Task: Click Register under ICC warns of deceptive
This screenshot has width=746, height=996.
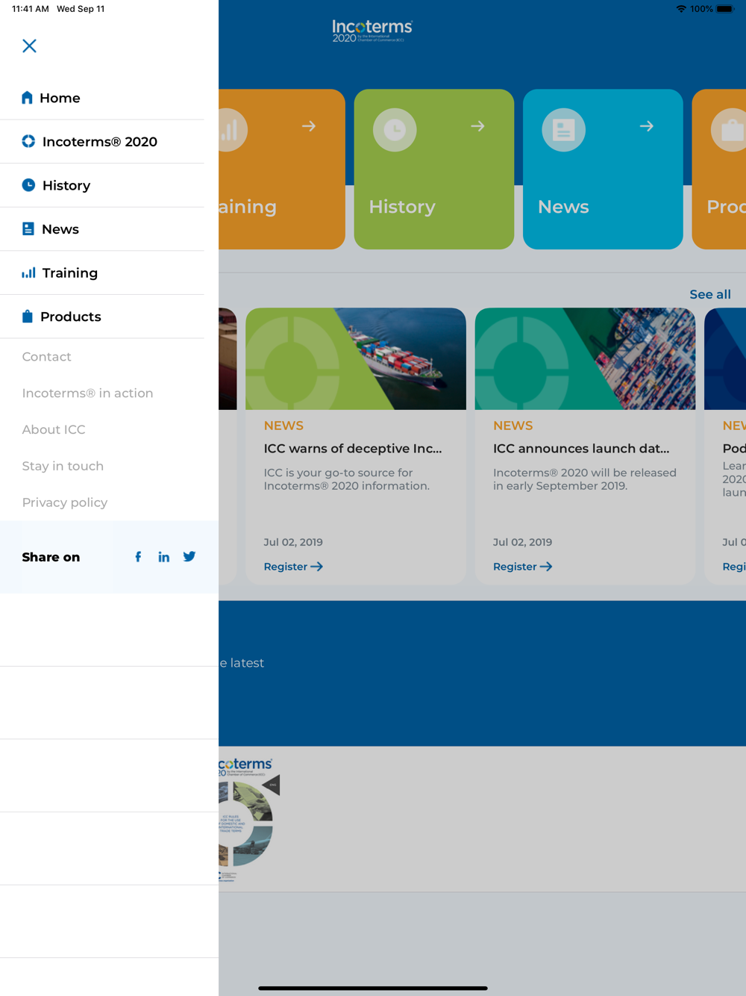Action: 293,567
